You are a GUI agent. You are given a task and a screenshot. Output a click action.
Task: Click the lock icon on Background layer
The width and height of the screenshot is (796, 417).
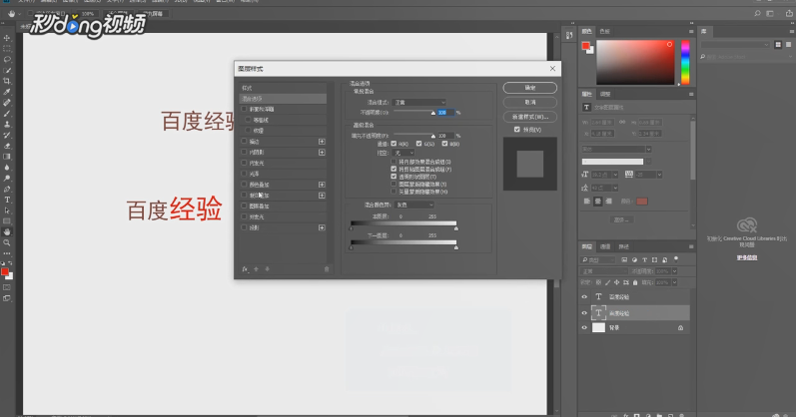tap(680, 328)
